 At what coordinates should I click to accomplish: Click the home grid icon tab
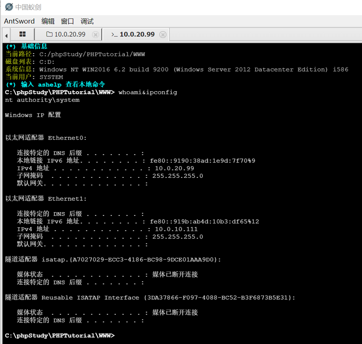(x=23, y=34)
